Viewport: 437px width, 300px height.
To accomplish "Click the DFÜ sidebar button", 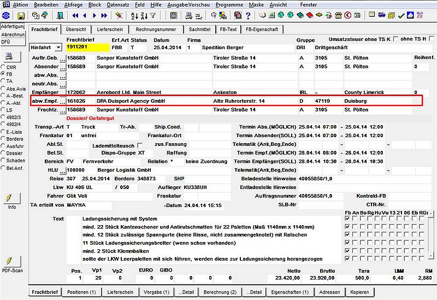I will click(13, 42).
